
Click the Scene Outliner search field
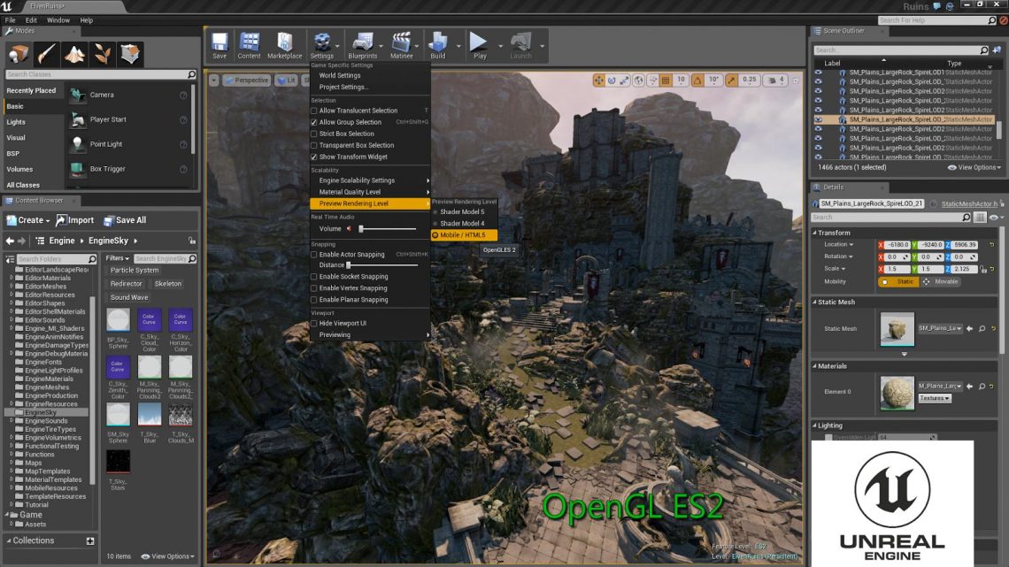901,50
